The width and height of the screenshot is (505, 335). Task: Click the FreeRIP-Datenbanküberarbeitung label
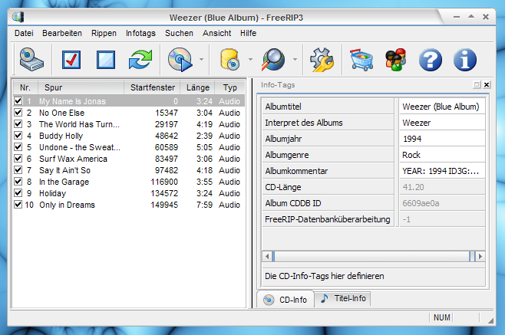(328, 219)
